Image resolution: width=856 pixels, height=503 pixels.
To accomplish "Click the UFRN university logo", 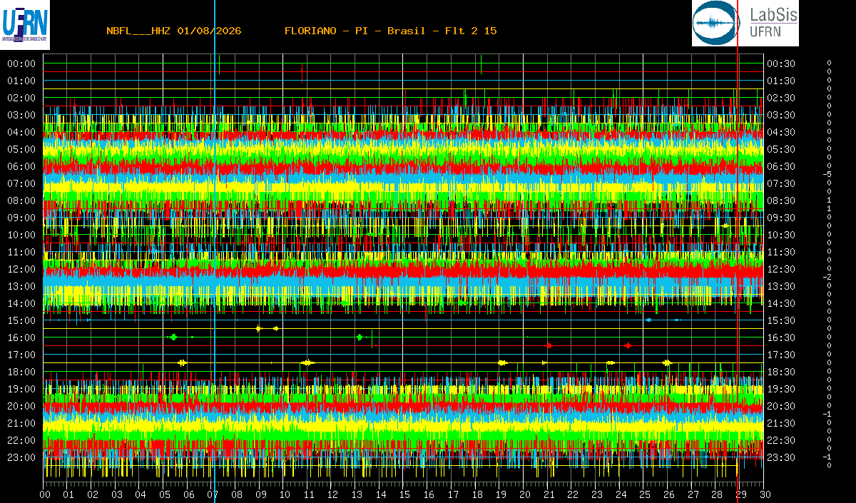I will click(25, 24).
